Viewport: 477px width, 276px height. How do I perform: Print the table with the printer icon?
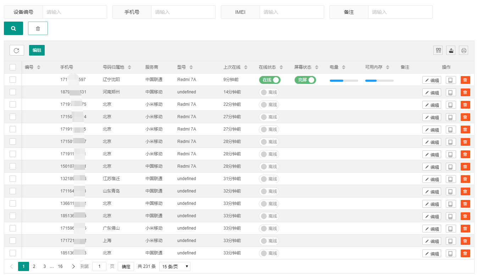[464, 50]
